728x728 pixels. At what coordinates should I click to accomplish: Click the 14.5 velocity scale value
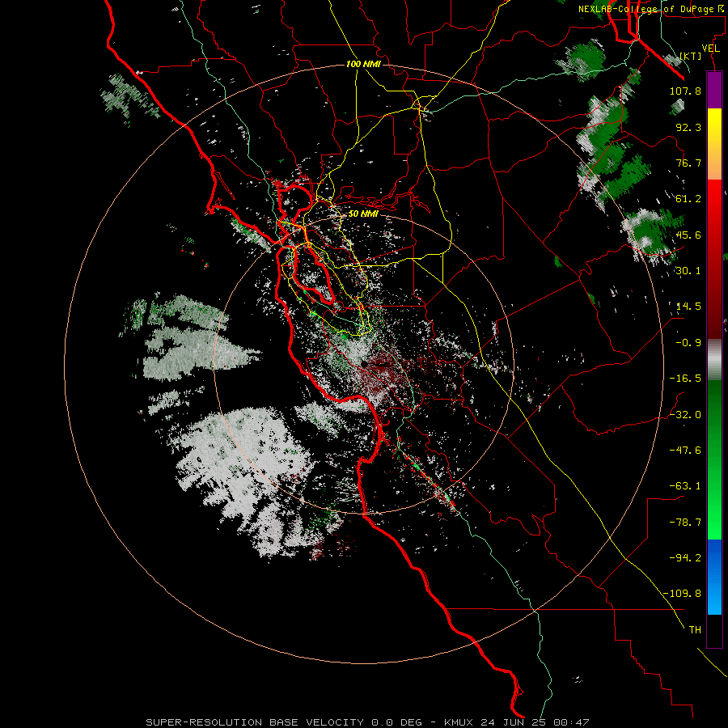pos(688,307)
